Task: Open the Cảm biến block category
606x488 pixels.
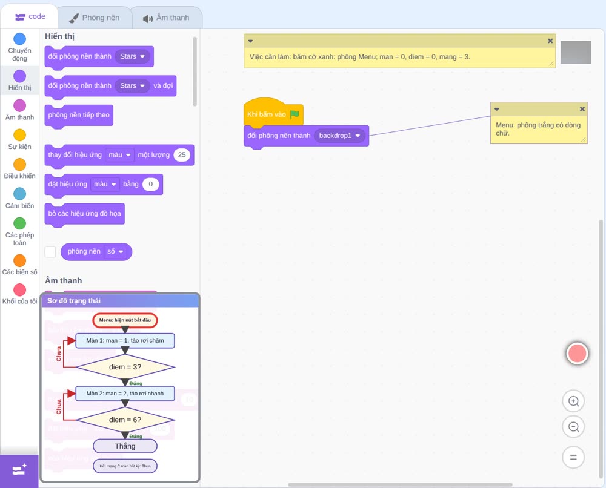Action: 20,199
